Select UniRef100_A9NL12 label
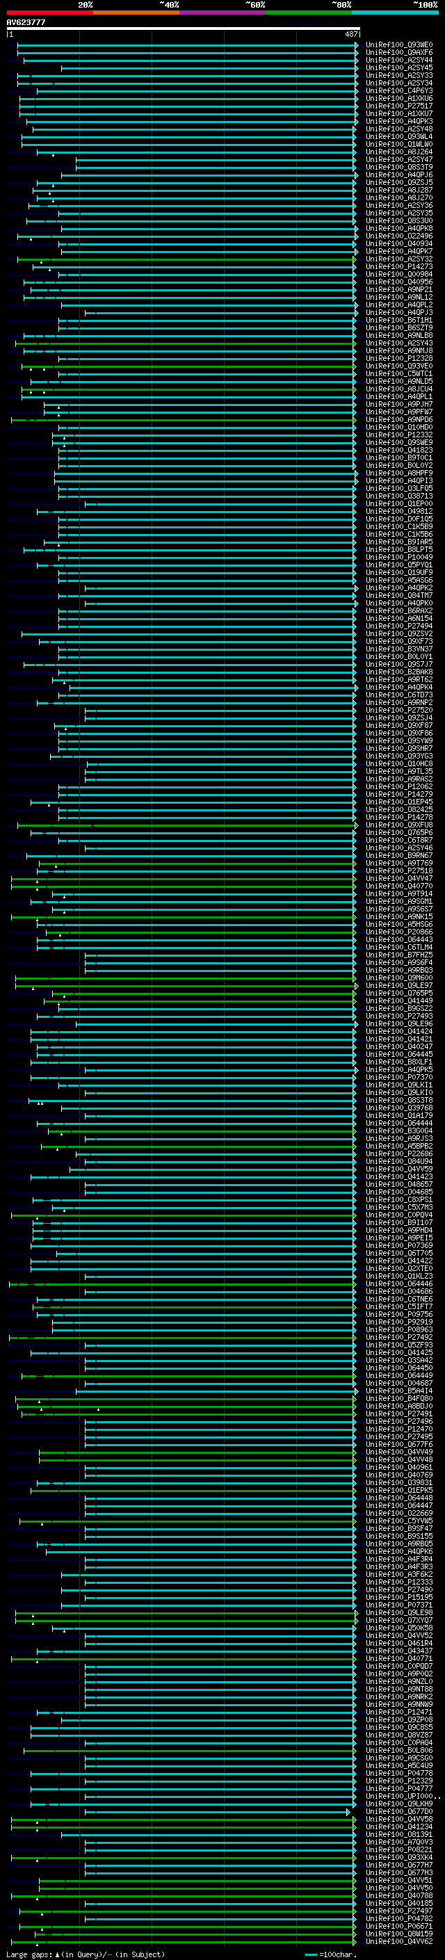 click(399, 298)
